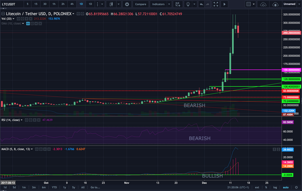The height and width of the screenshot is (191, 302).
Task: Set range to 6m
Action: pyautogui.click(x=44, y=187)
